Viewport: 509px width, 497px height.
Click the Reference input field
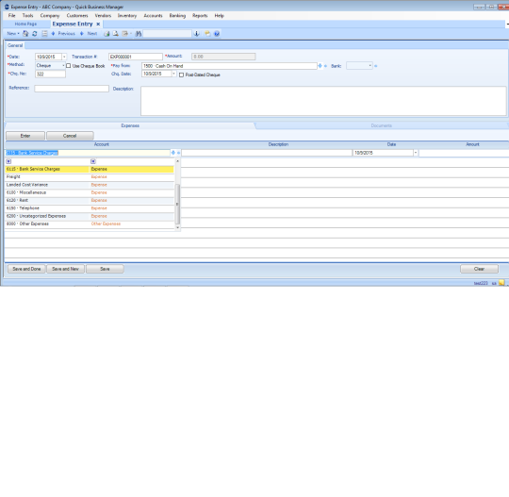tap(72, 89)
